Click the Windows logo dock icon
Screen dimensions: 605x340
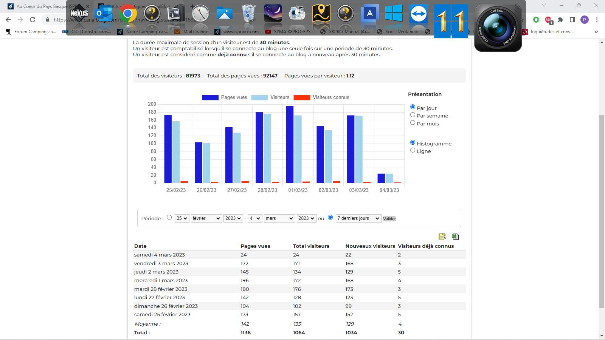pos(394,14)
